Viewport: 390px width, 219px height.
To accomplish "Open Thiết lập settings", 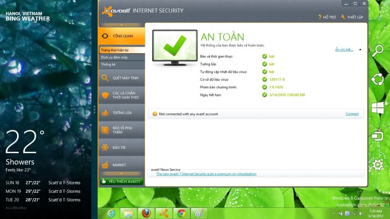I will [x=355, y=17].
